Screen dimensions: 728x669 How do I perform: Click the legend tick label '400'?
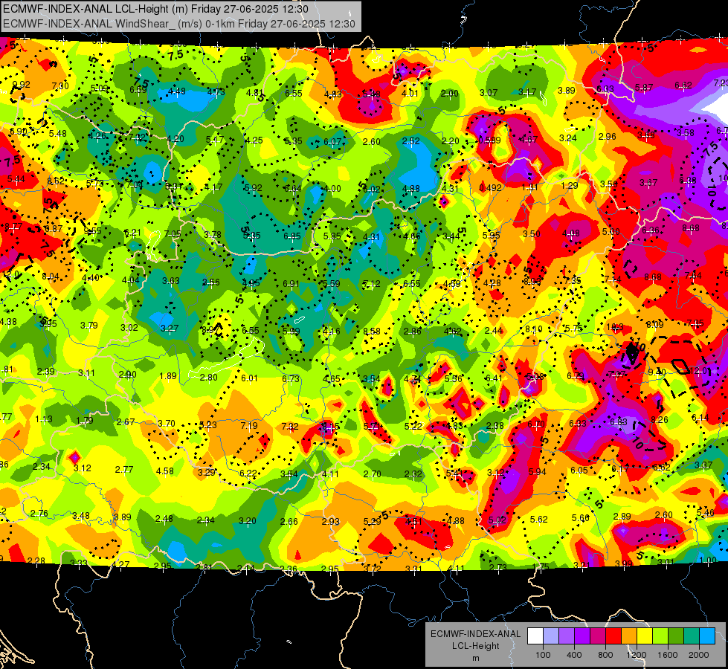pyautogui.click(x=574, y=655)
